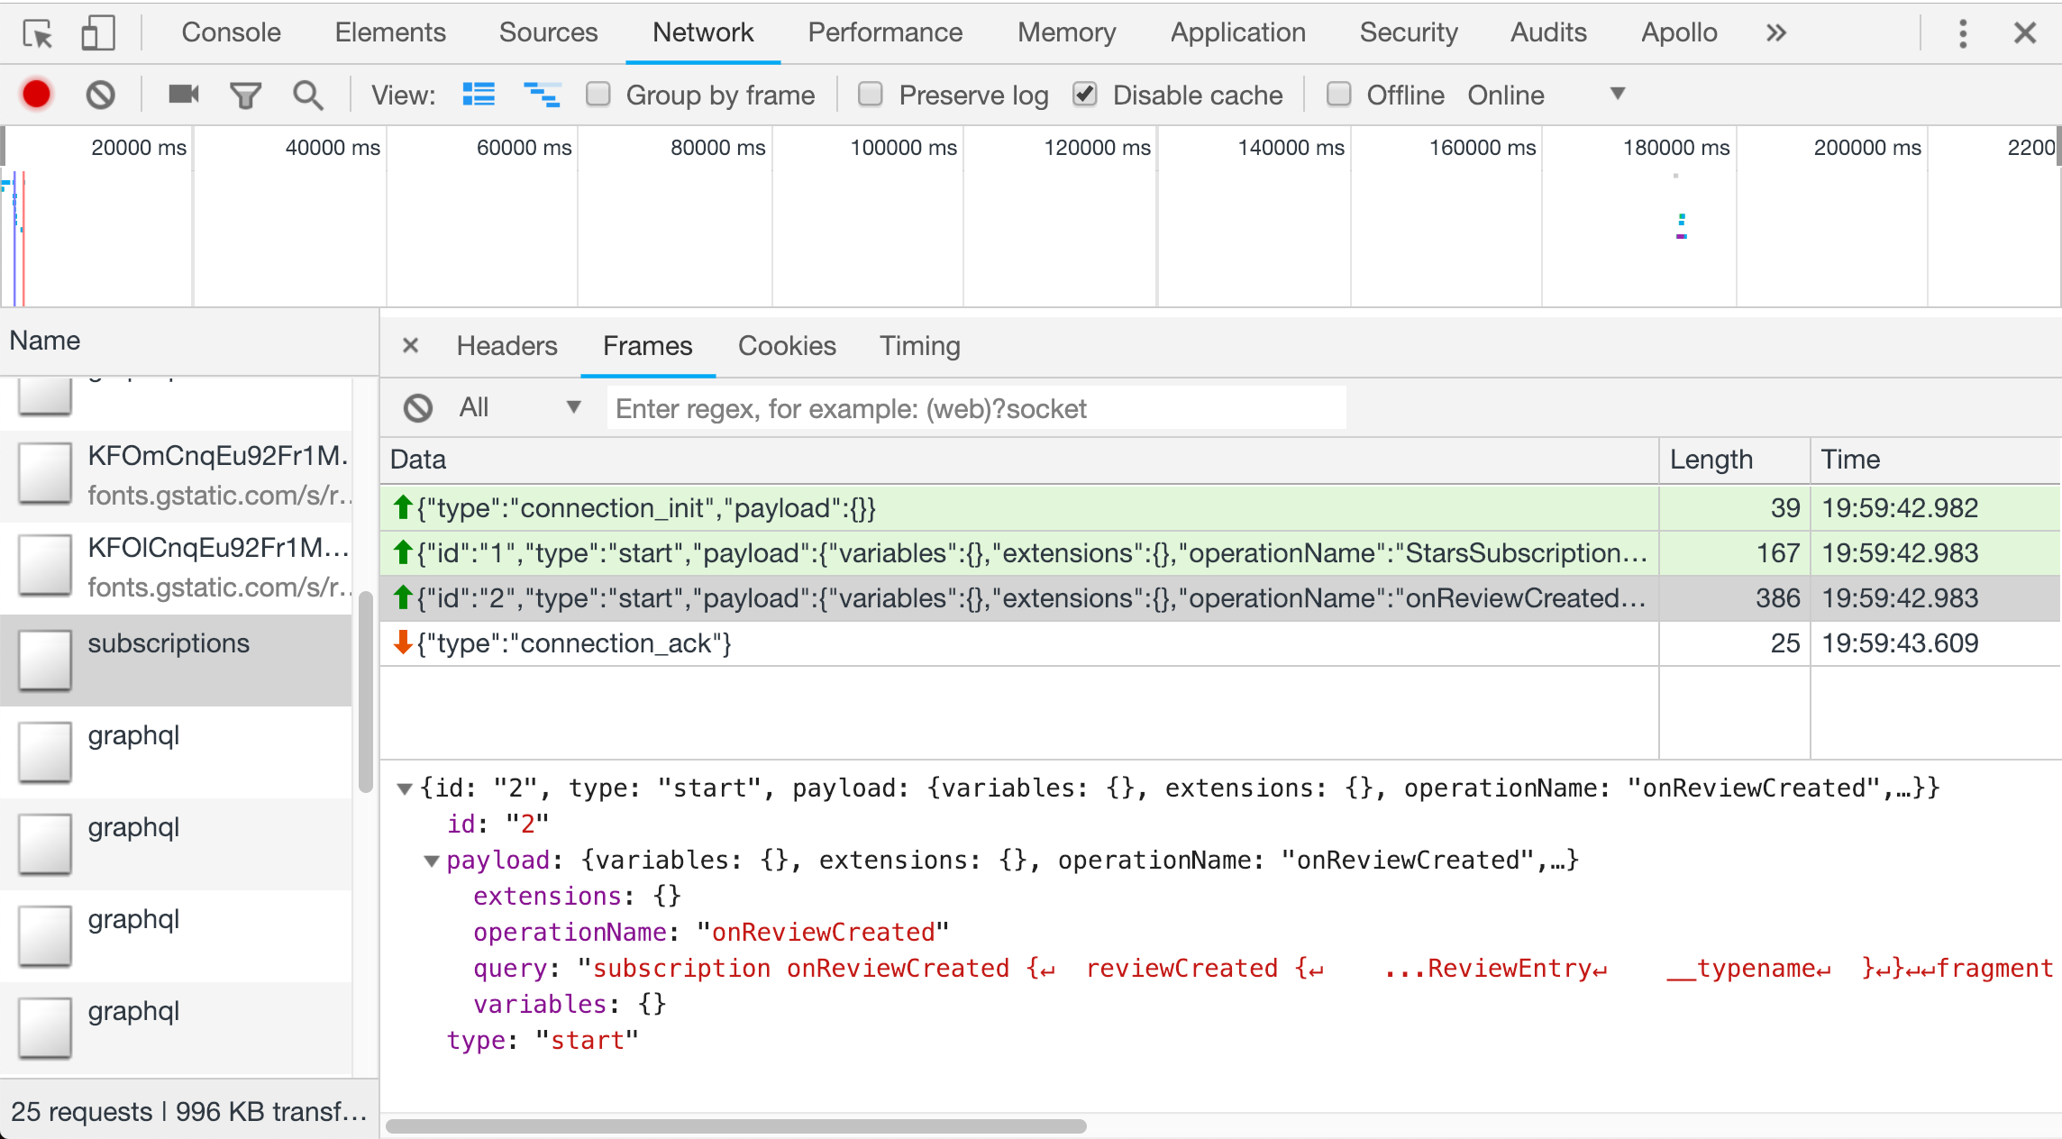Open the Sources tab

[x=549, y=32]
